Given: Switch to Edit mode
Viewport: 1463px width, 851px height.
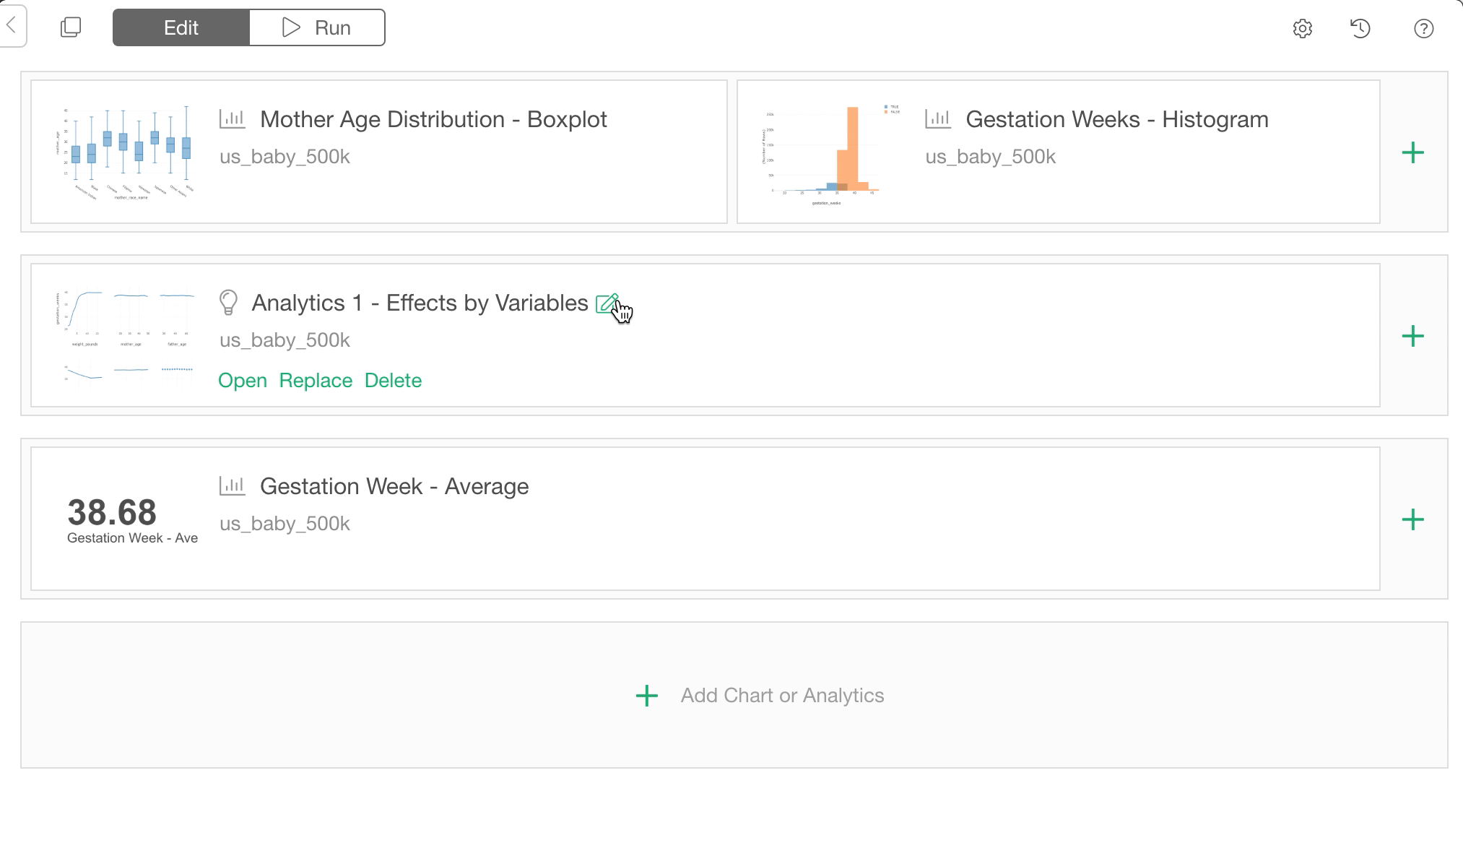Looking at the screenshot, I should click(181, 27).
